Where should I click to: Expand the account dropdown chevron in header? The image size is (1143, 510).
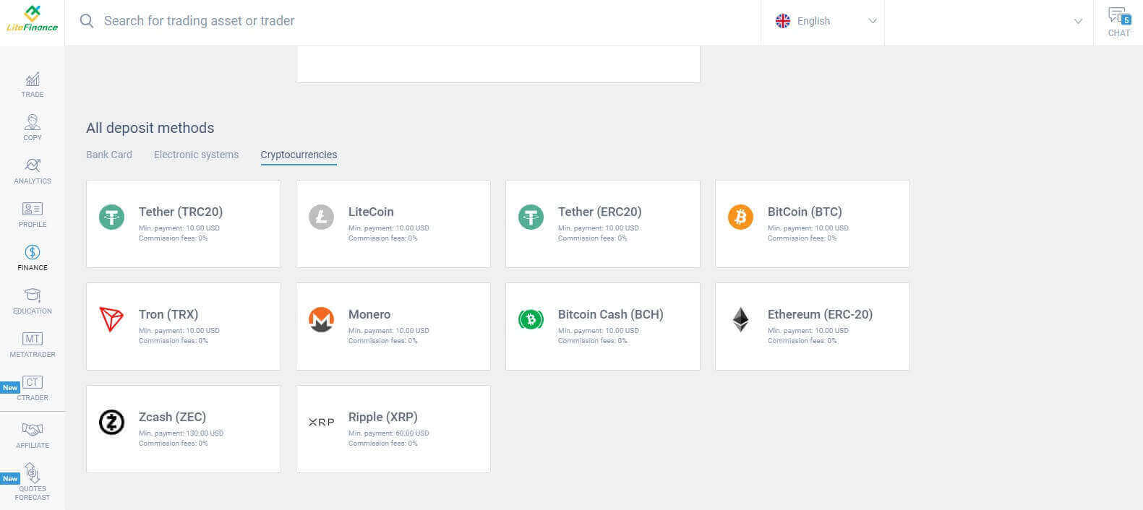tap(1078, 22)
